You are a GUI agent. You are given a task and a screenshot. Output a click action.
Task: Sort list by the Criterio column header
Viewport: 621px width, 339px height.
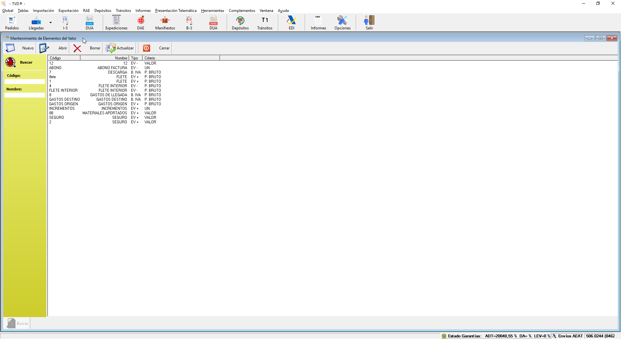[180, 58]
